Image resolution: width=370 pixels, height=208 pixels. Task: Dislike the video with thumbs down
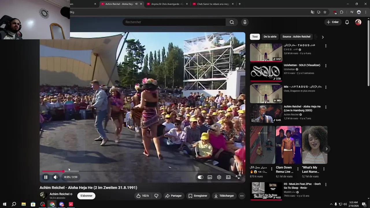(156, 196)
